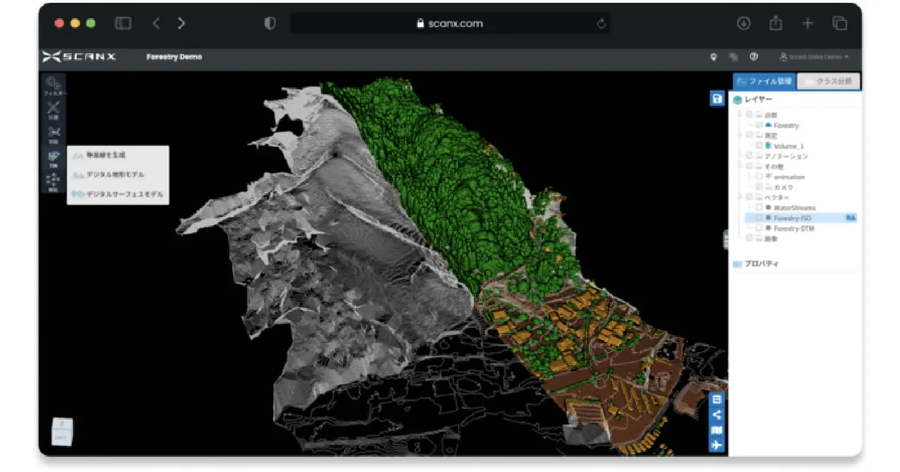The height and width of the screenshot is (472, 900).
Task: Click the scanx.com address bar
Action: [450, 24]
